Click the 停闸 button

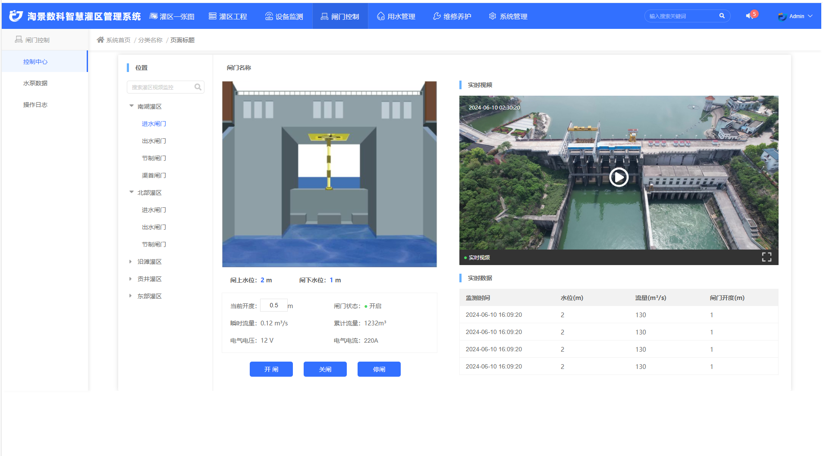pyautogui.click(x=379, y=369)
